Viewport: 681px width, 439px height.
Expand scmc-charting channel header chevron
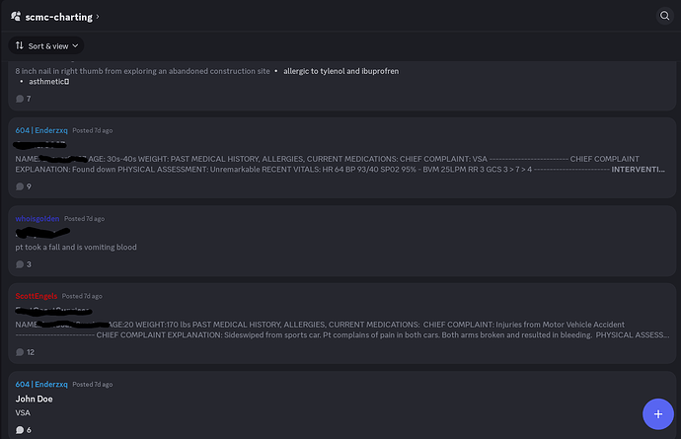coord(98,17)
